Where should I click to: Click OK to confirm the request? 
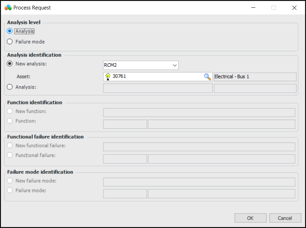tap(250, 218)
